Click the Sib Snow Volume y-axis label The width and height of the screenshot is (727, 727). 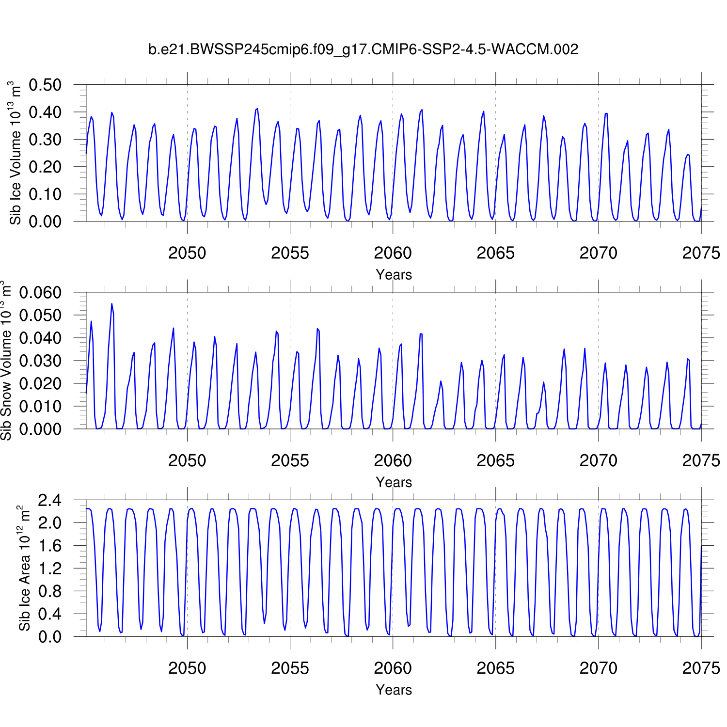click(x=6, y=361)
